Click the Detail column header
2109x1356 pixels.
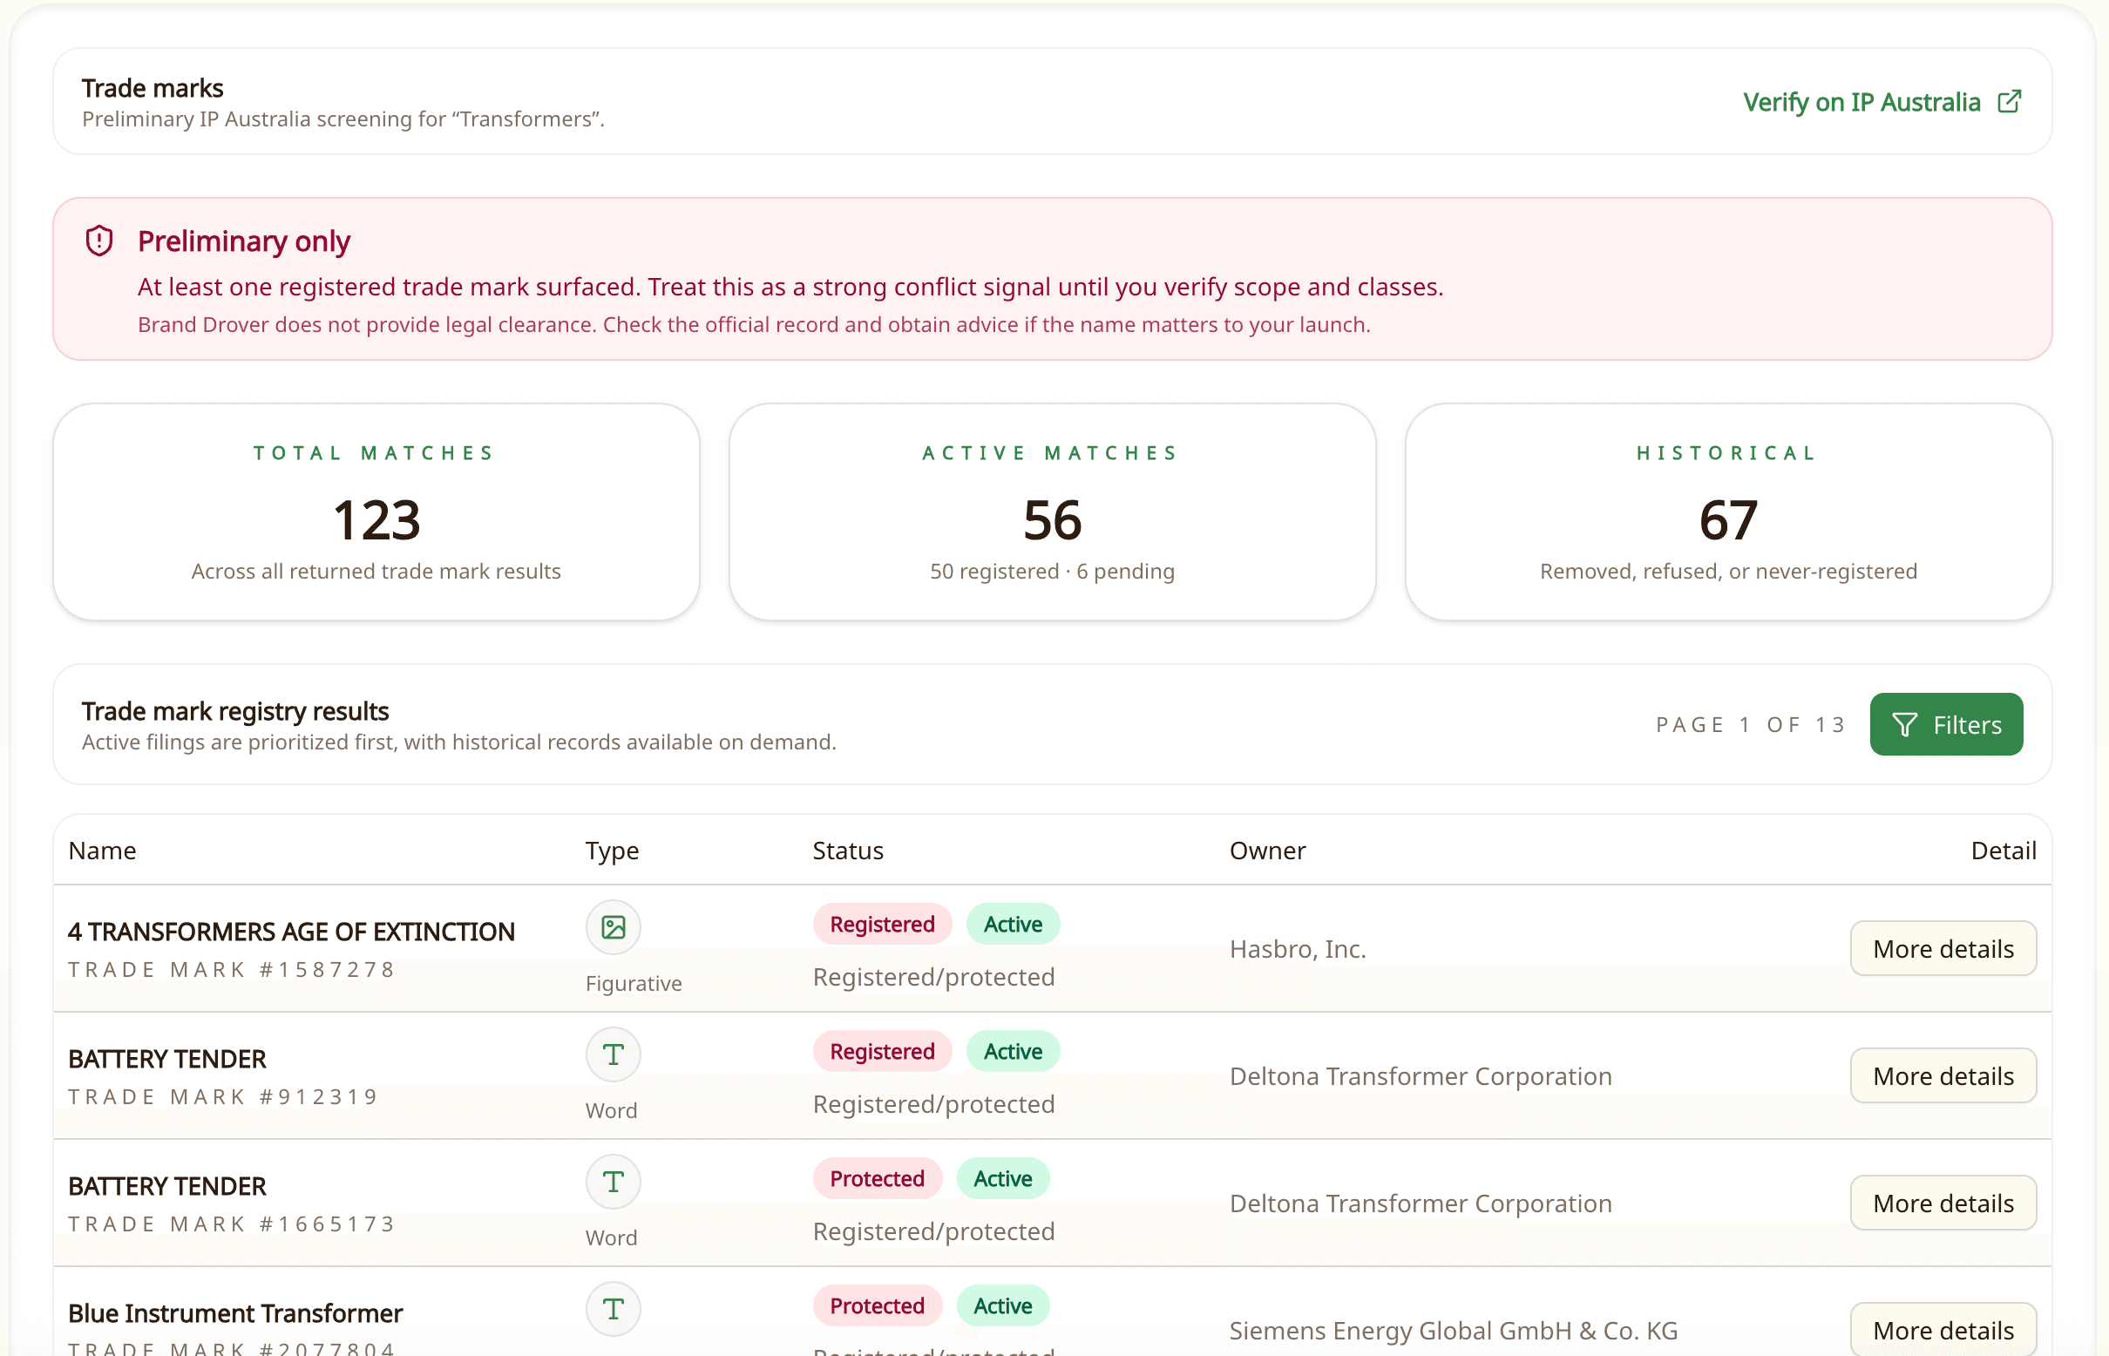click(x=2004, y=851)
